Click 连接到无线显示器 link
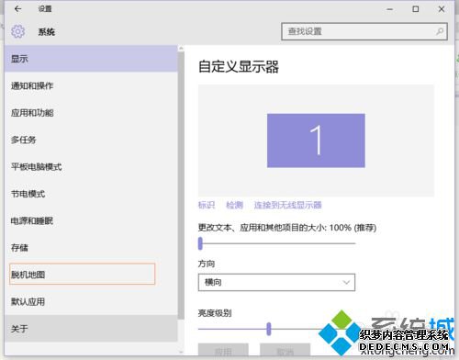 pyautogui.click(x=287, y=205)
